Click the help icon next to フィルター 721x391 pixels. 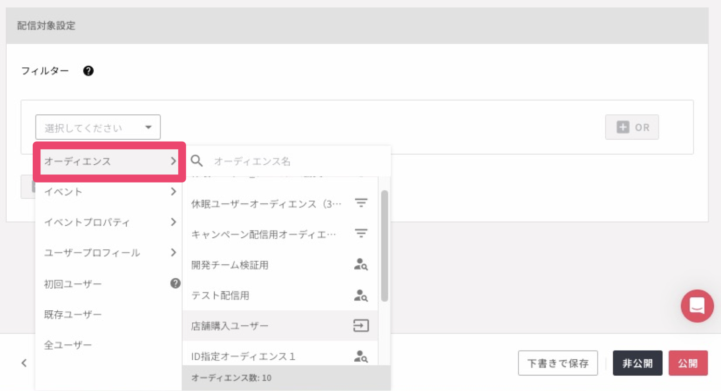(88, 71)
